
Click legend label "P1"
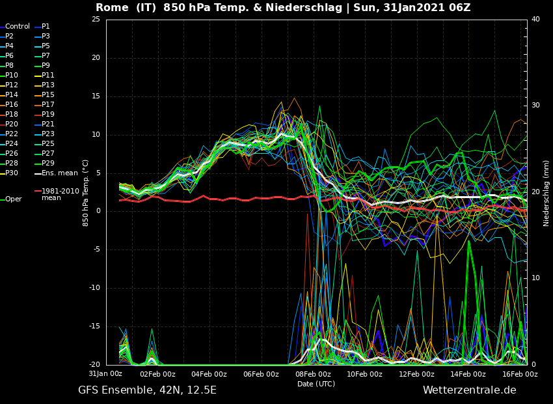(46, 27)
